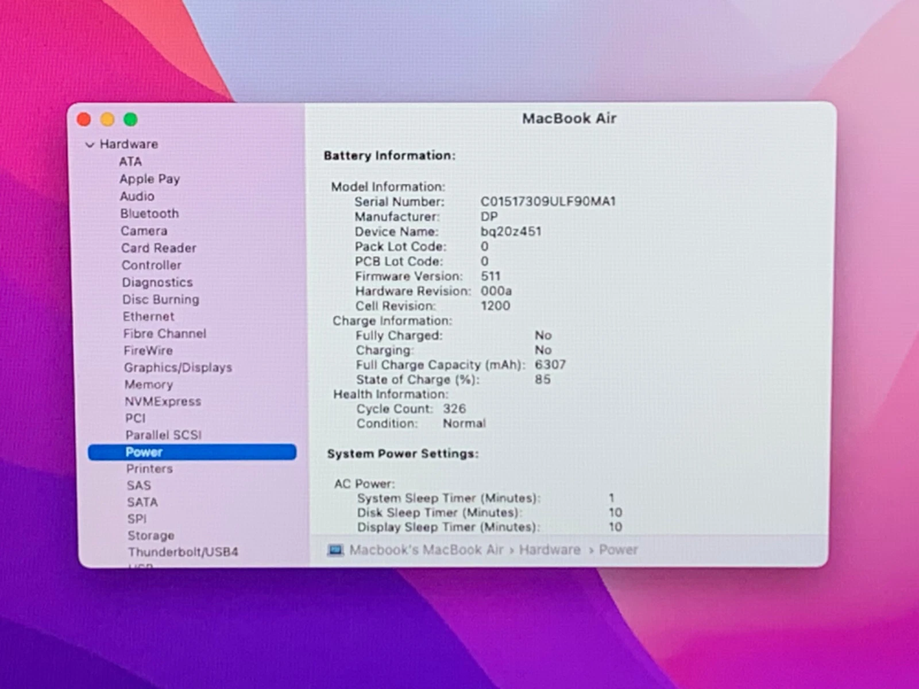Viewport: 919px width, 689px height.
Task: Open the Bluetooth section
Action: [149, 214]
